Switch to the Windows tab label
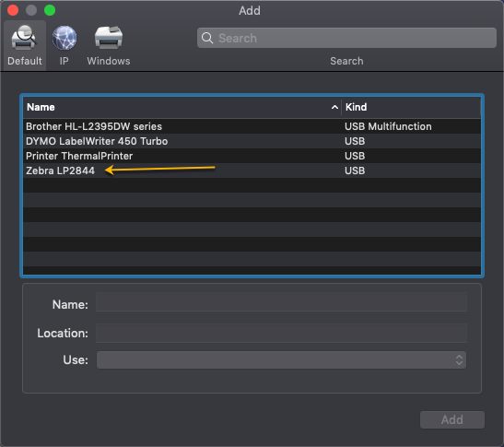504x447 pixels. [109, 61]
